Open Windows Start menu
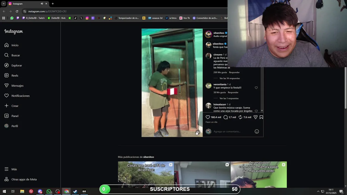The image size is (347, 195). (4, 191)
